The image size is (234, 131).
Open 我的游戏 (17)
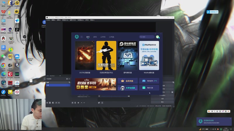(149, 81)
